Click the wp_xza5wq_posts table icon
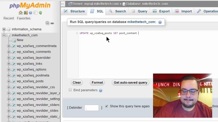This screenshot has width=218, height=122. click(x=14, y=81)
